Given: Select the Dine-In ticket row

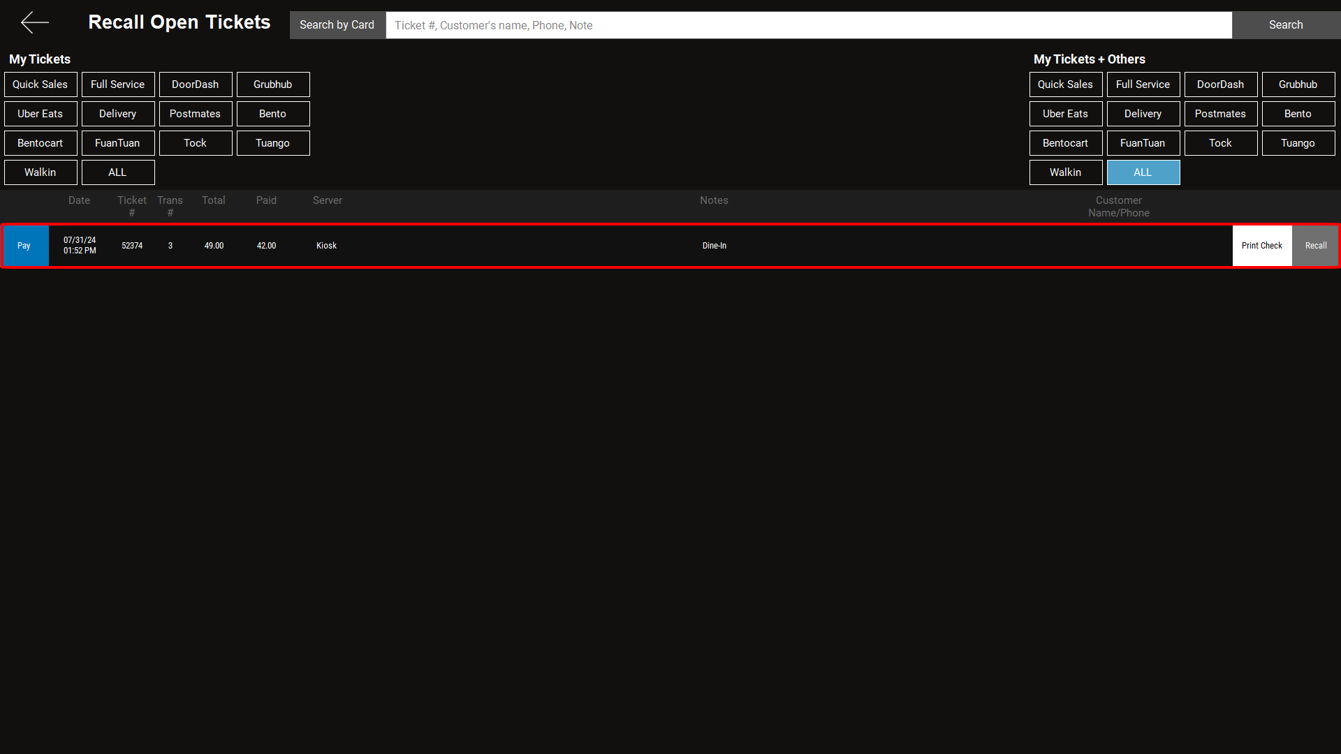Looking at the screenshot, I should 714,246.
